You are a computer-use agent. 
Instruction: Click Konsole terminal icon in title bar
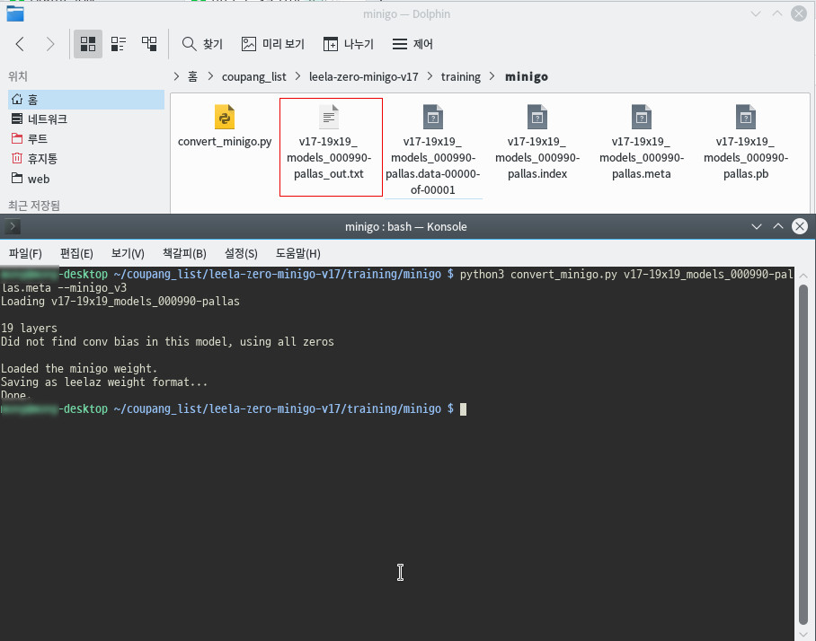click(13, 226)
